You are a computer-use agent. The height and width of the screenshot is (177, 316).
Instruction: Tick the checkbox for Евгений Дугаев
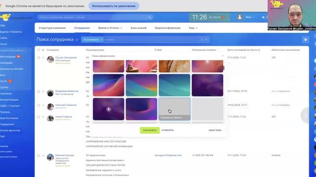click(x=39, y=155)
